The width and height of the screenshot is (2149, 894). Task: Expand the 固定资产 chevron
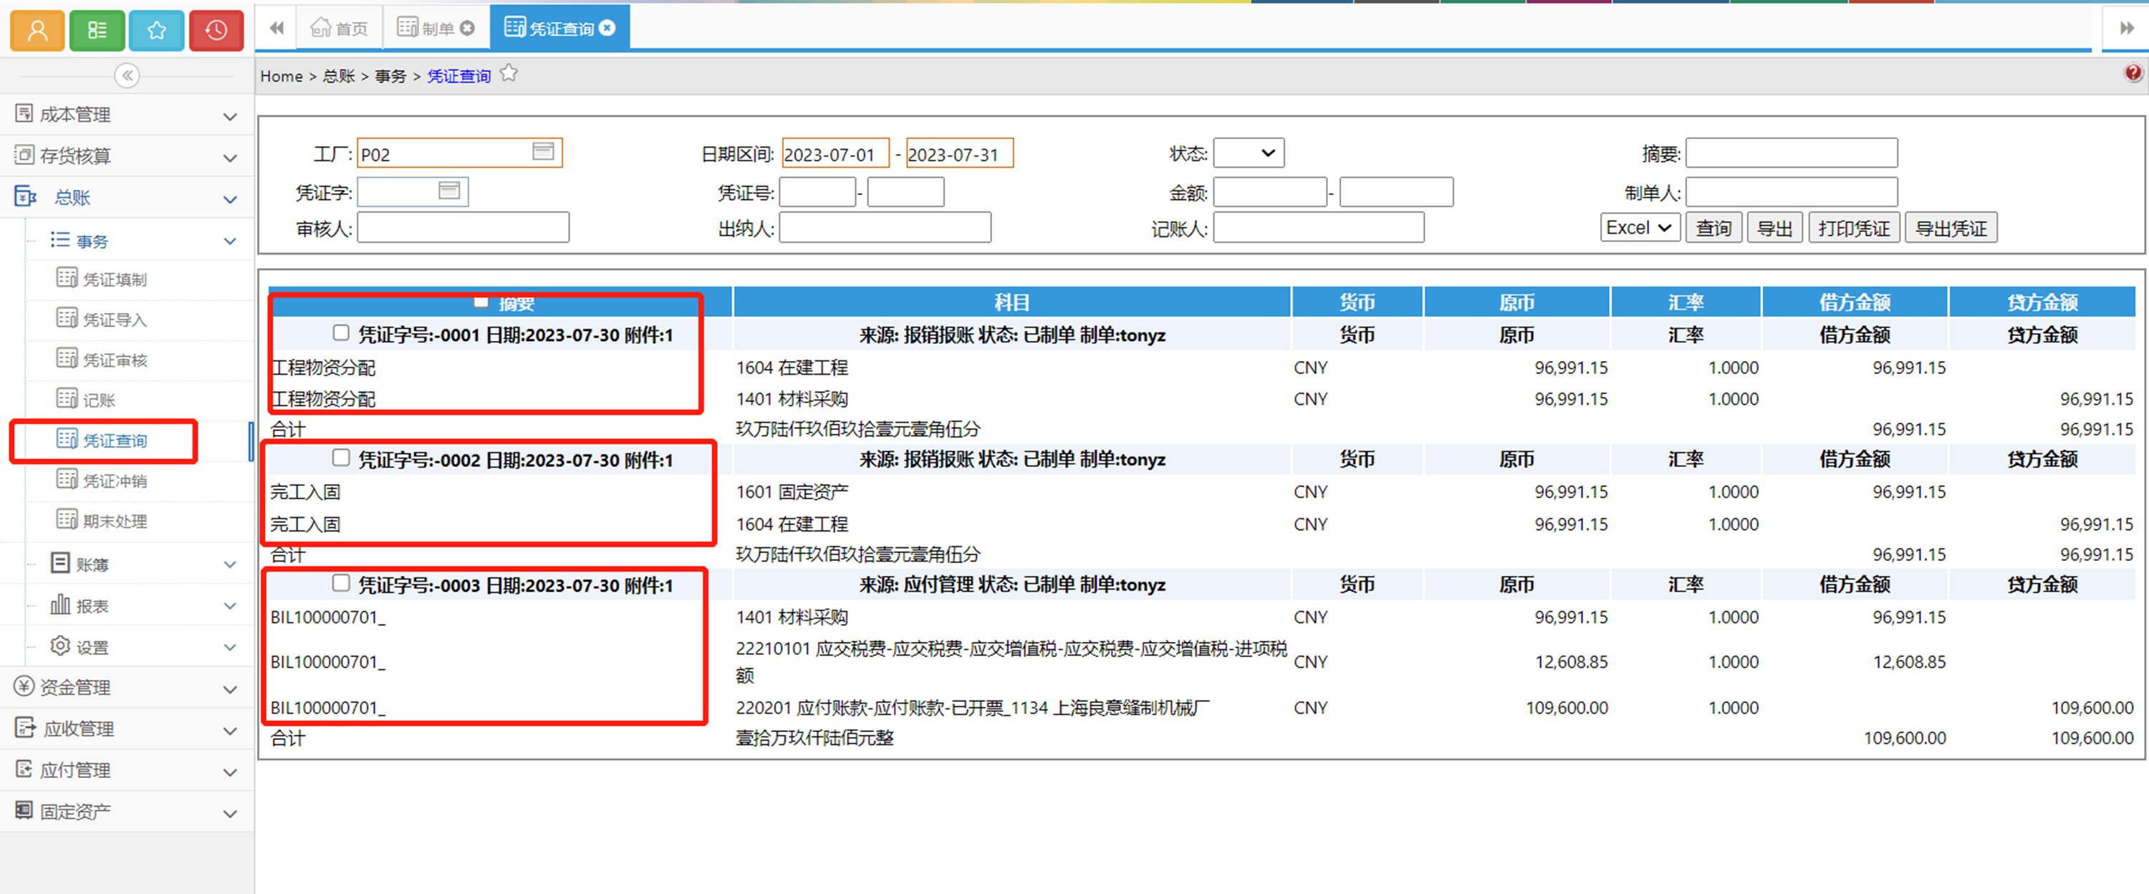[230, 814]
